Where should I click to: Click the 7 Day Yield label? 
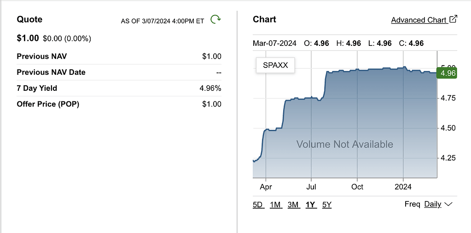(x=37, y=88)
